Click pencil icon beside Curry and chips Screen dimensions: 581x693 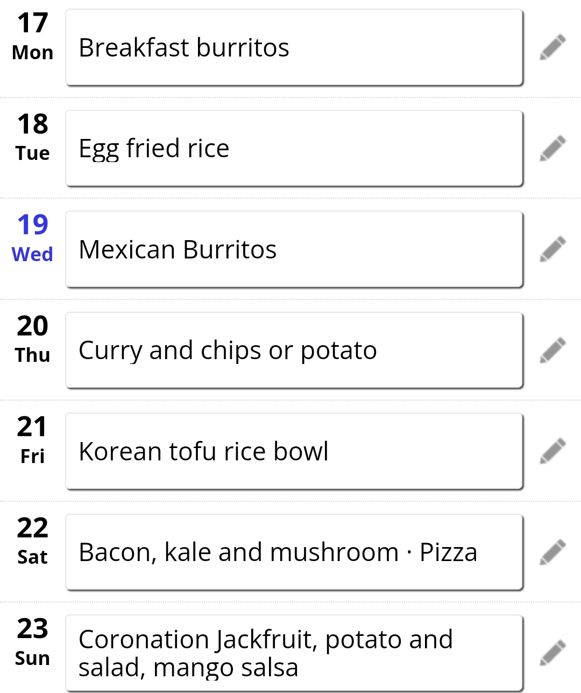pyautogui.click(x=553, y=350)
